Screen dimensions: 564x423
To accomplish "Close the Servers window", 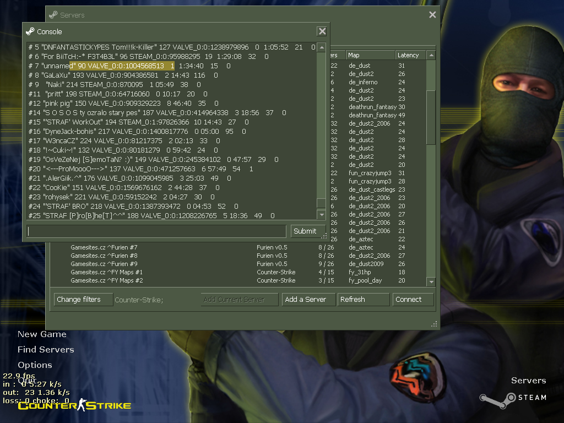I will [x=432, y=15].
